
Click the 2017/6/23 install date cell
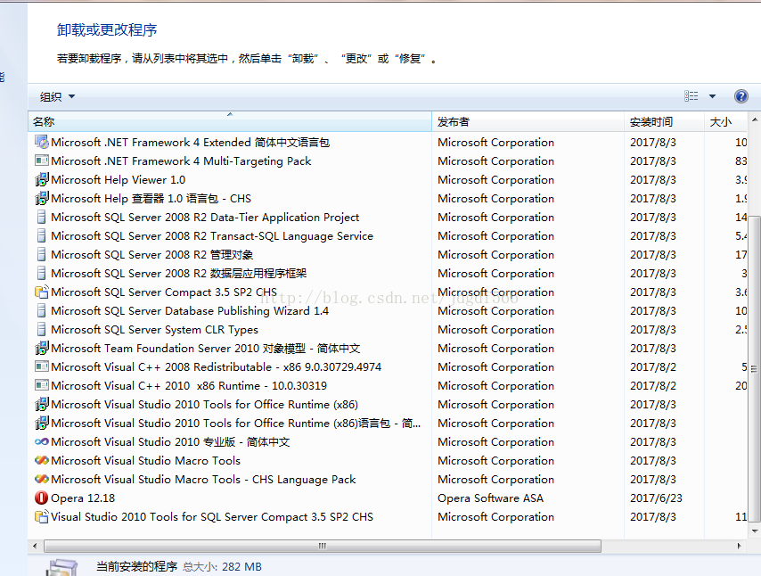pyautogui.click(x=656, y=498)
